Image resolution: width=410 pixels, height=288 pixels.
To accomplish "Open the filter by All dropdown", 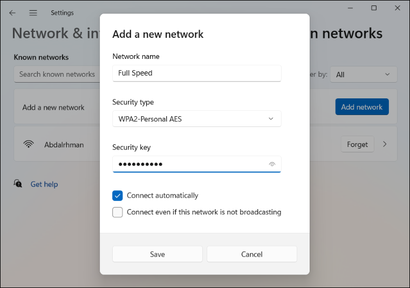I will (364, 75).
